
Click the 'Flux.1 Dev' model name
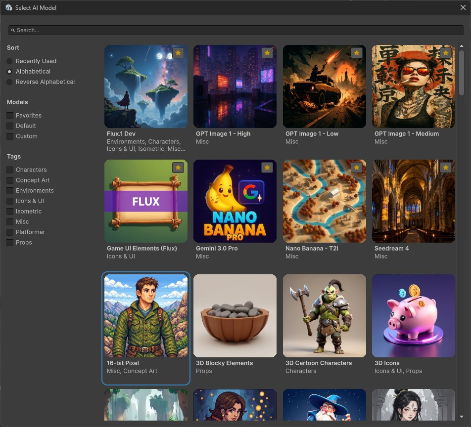point(121,134)
